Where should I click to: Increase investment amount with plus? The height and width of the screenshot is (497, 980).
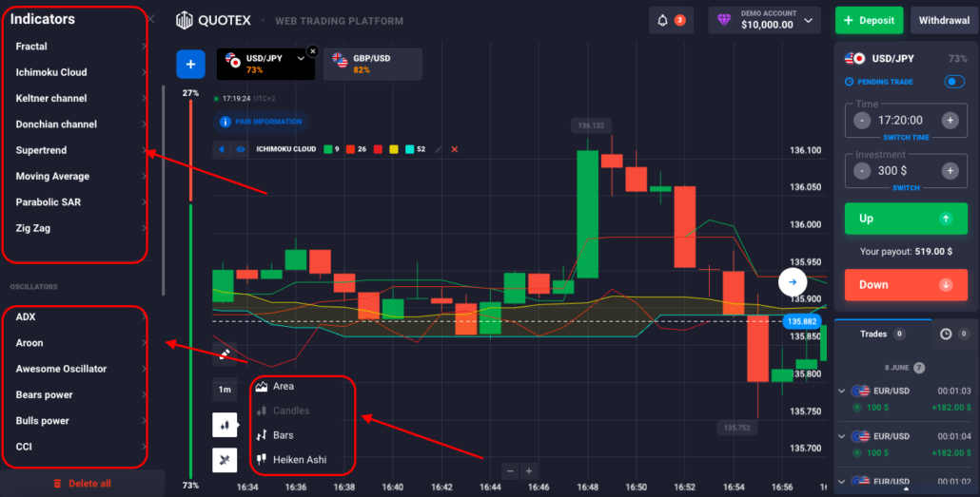950,170
